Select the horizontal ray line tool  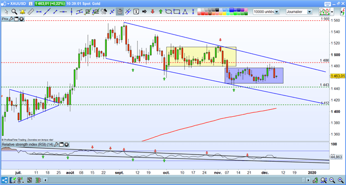click(63, 12)
